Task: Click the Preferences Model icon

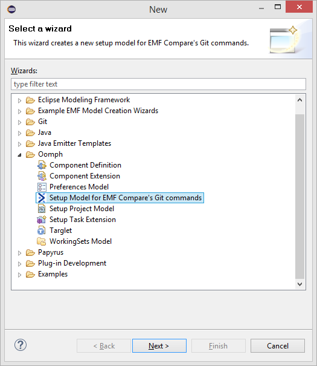Action: coord(42,187)
